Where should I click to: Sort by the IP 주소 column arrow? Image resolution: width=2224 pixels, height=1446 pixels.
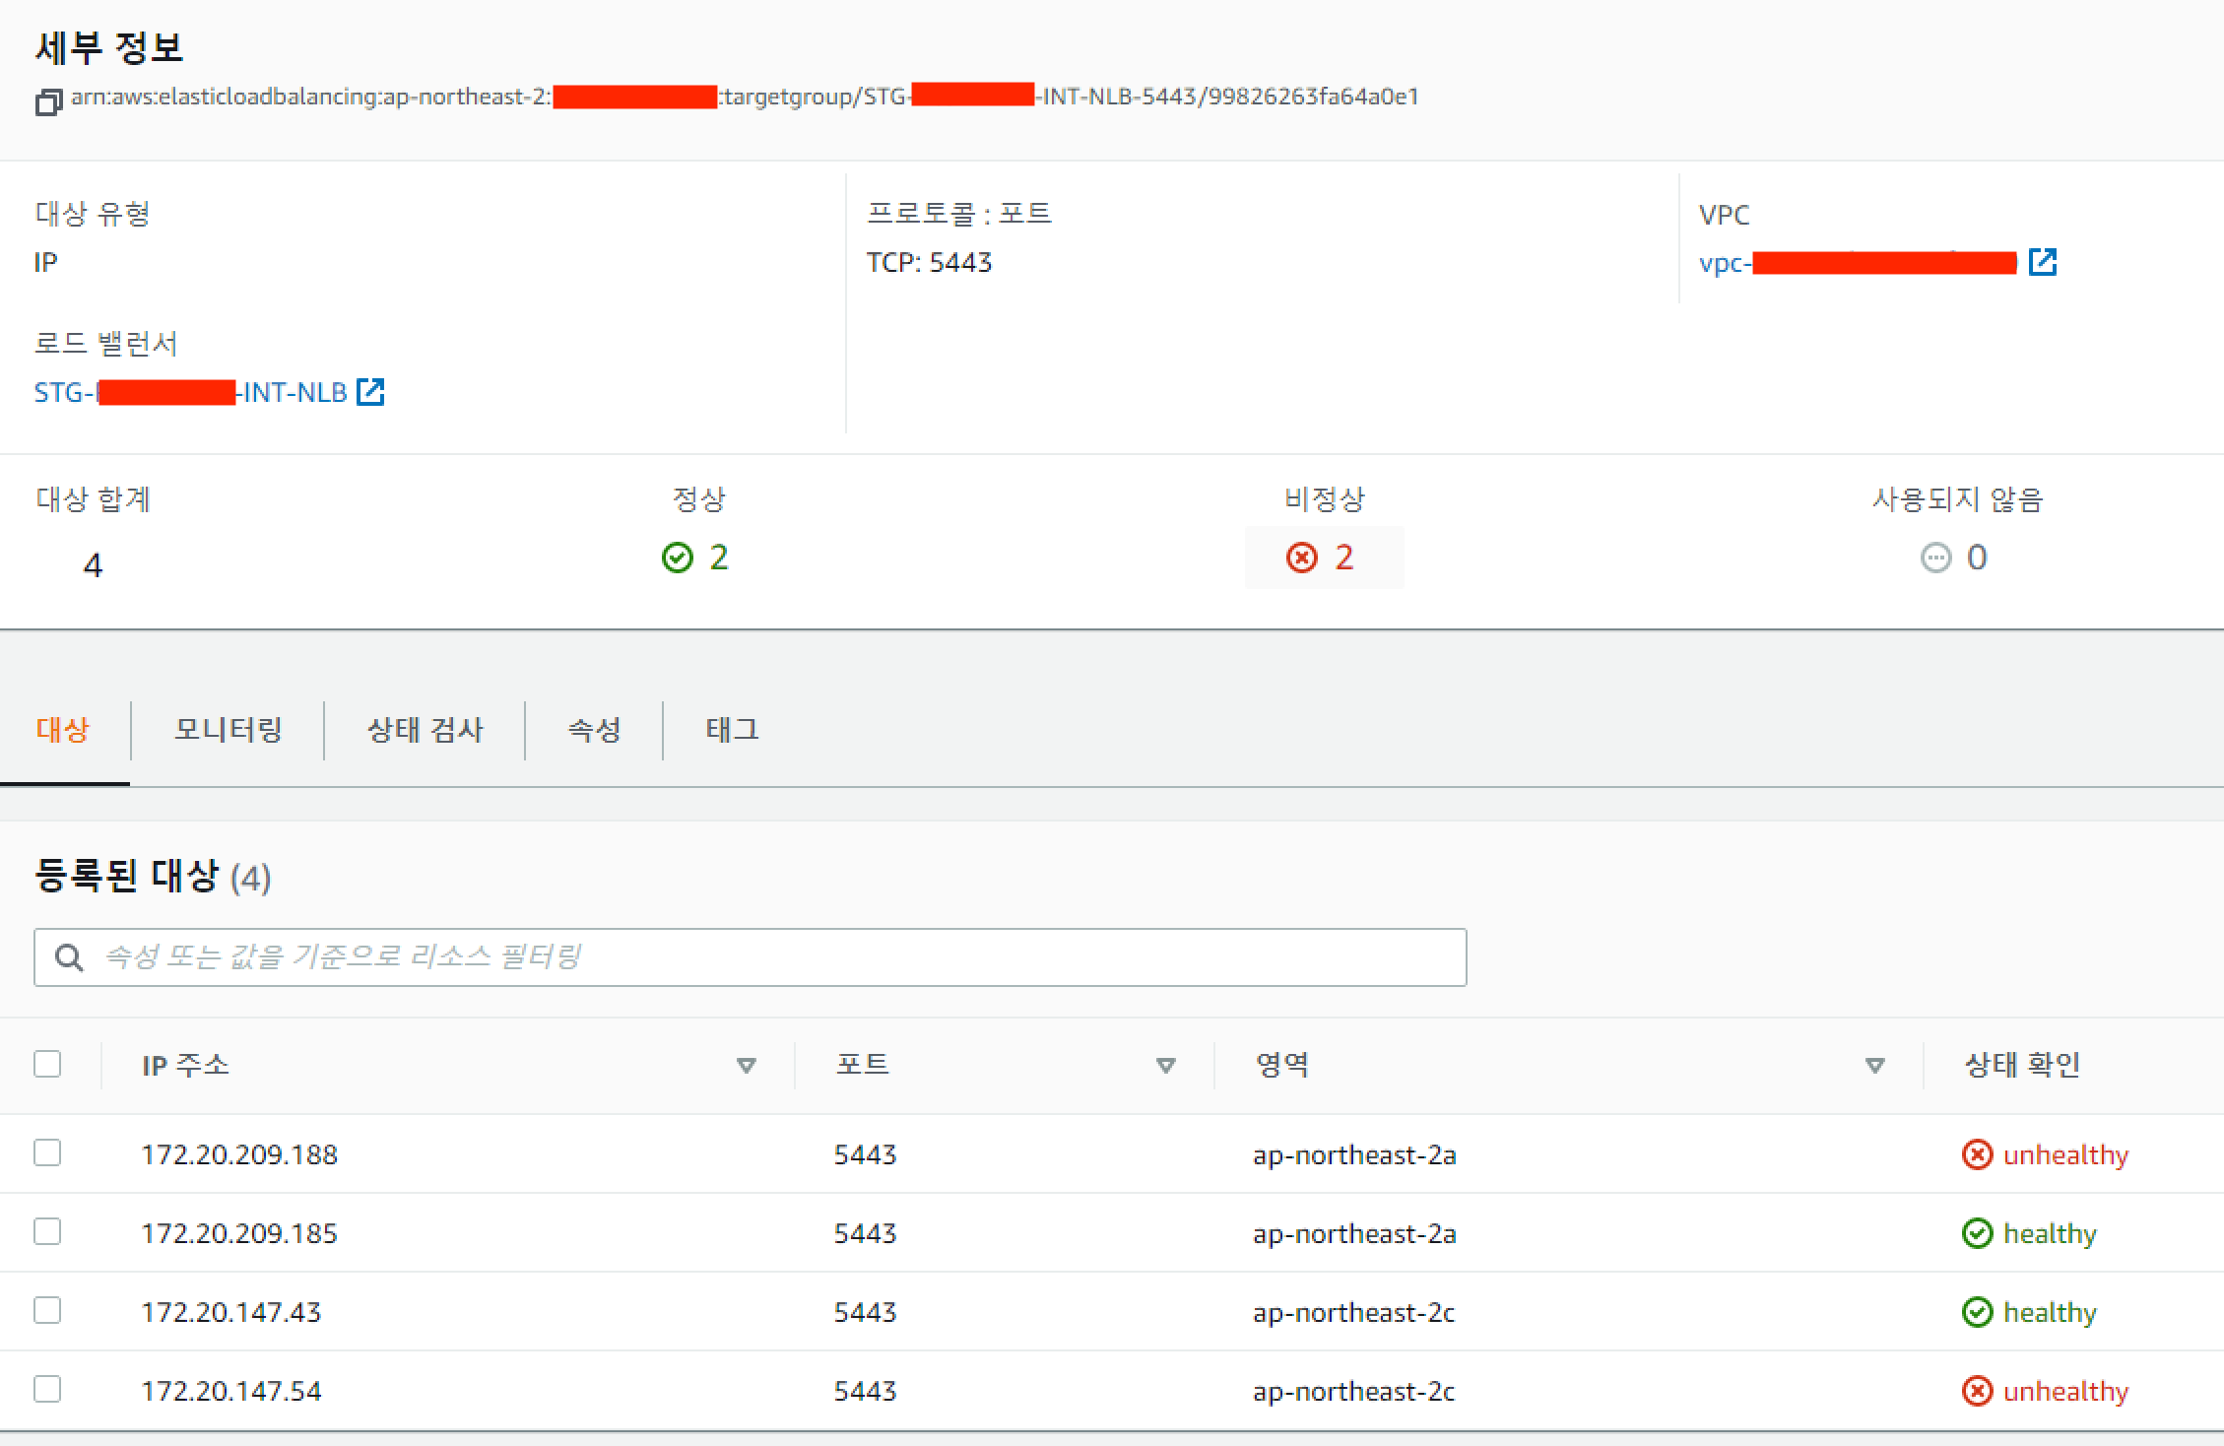click(x=747, y=1065)
